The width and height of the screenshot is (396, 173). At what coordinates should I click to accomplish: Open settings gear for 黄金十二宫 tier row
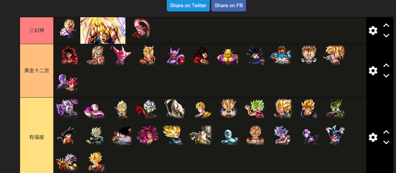tap(373, 71)
